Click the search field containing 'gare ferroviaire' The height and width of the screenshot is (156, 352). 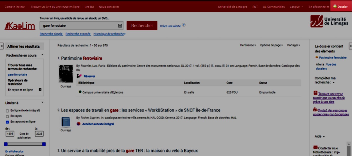click(79, 26)
